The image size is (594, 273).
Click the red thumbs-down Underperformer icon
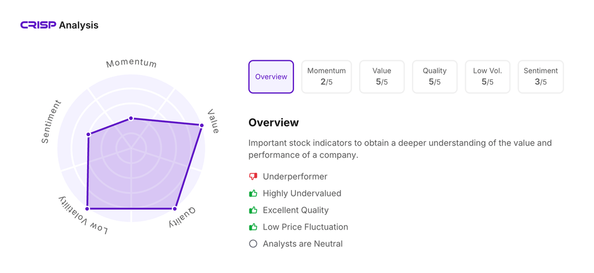[x=253, y=176]
